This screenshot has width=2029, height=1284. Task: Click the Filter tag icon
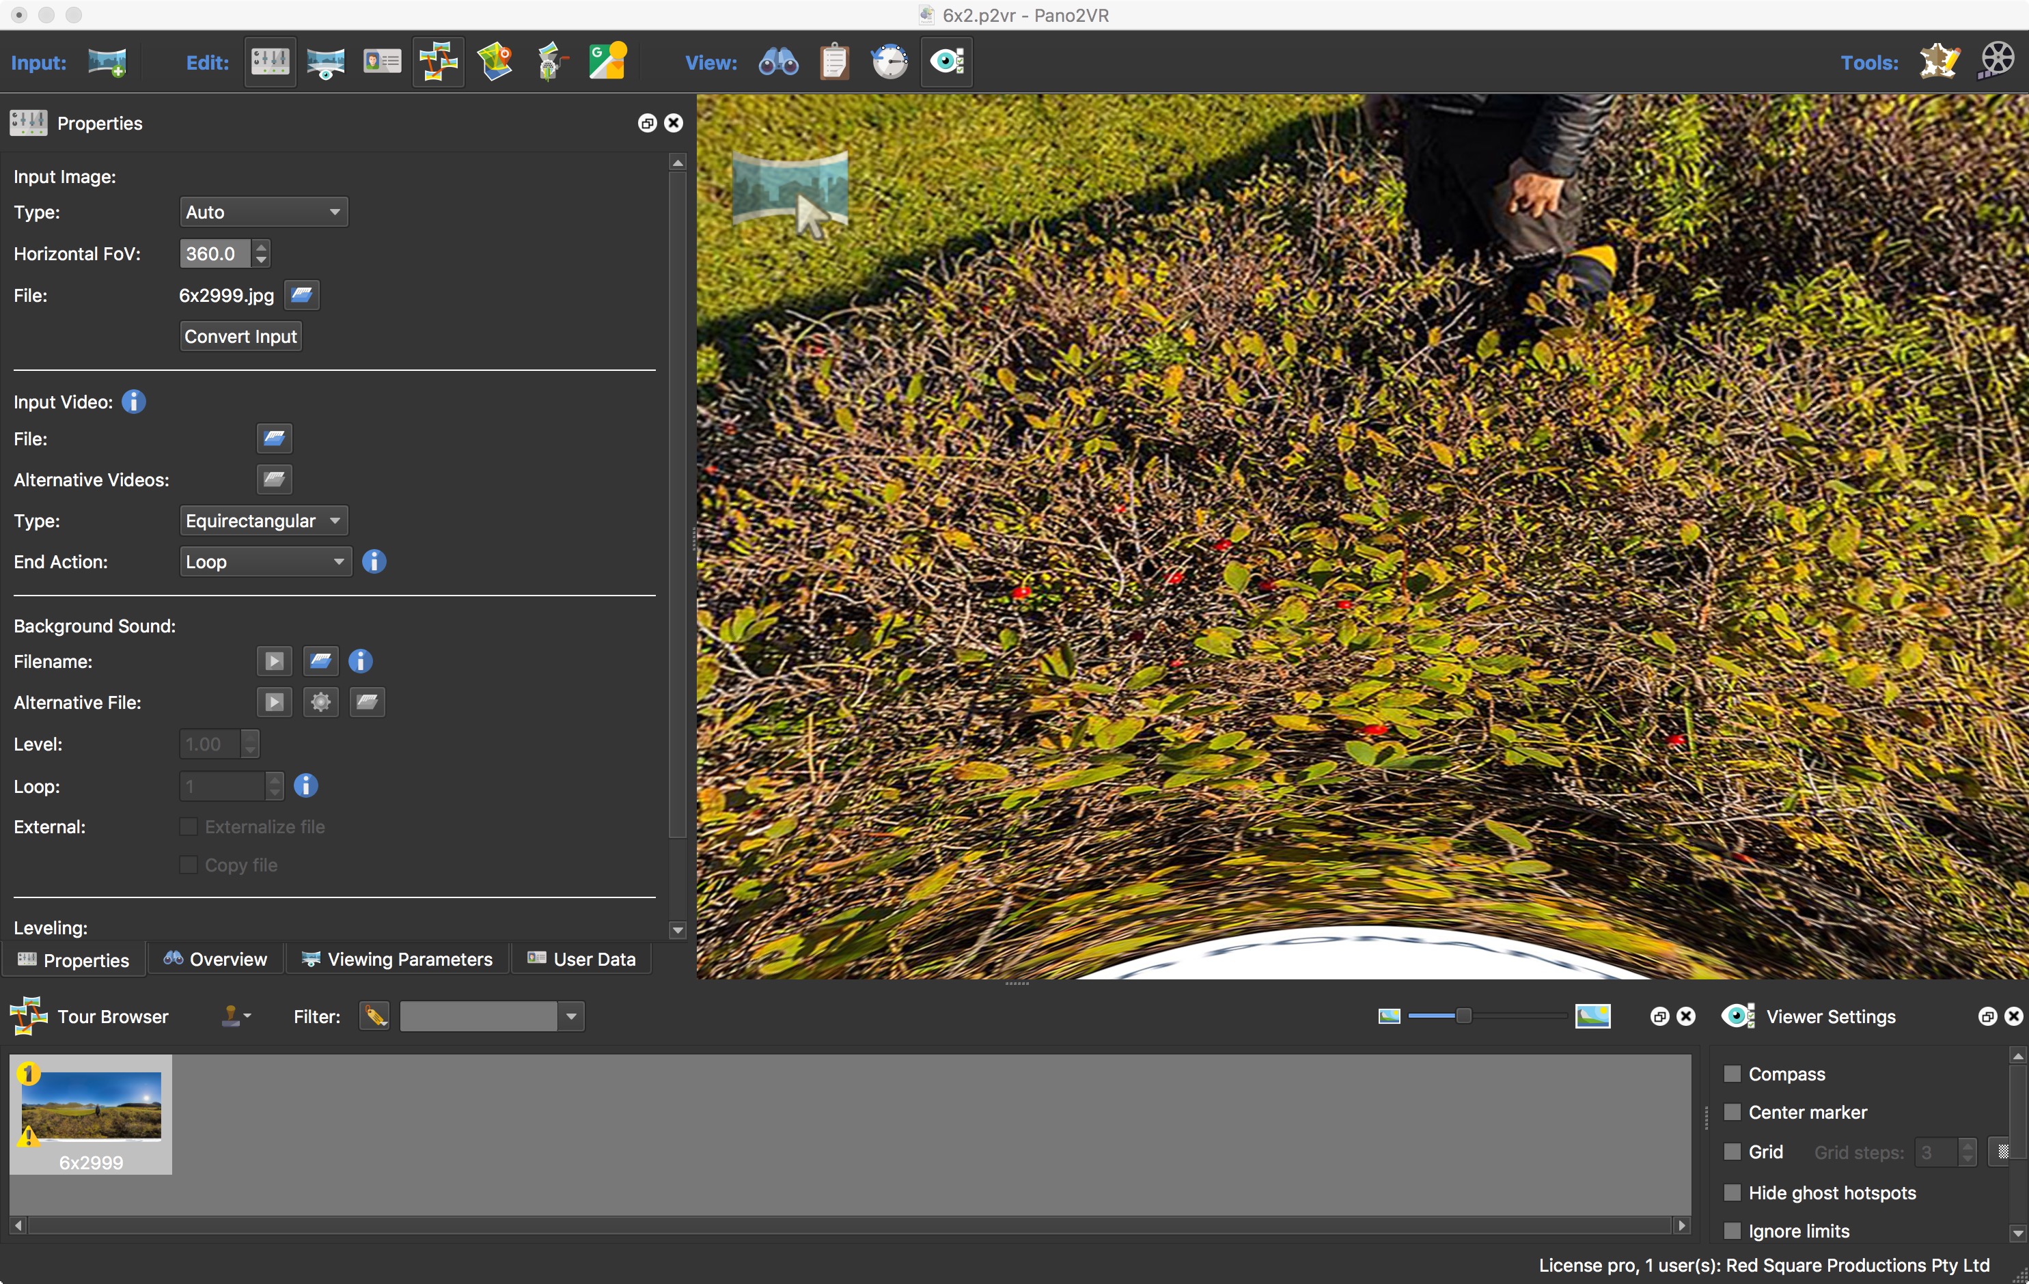[x=374, y=1016]
